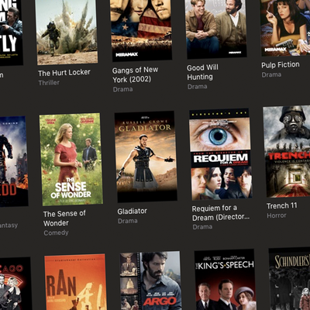Open the Chicago movie poster

pos(15,284)
